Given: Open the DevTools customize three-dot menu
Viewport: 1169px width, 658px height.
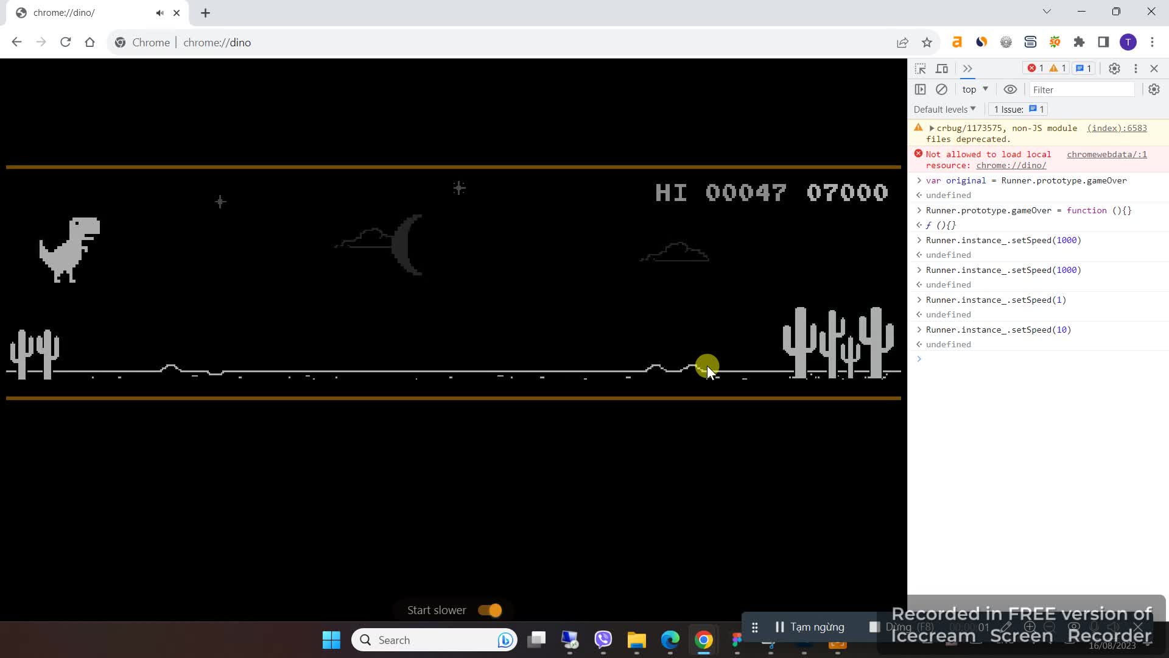Looking at the screenshot, I should click(x=1136, y=68).
